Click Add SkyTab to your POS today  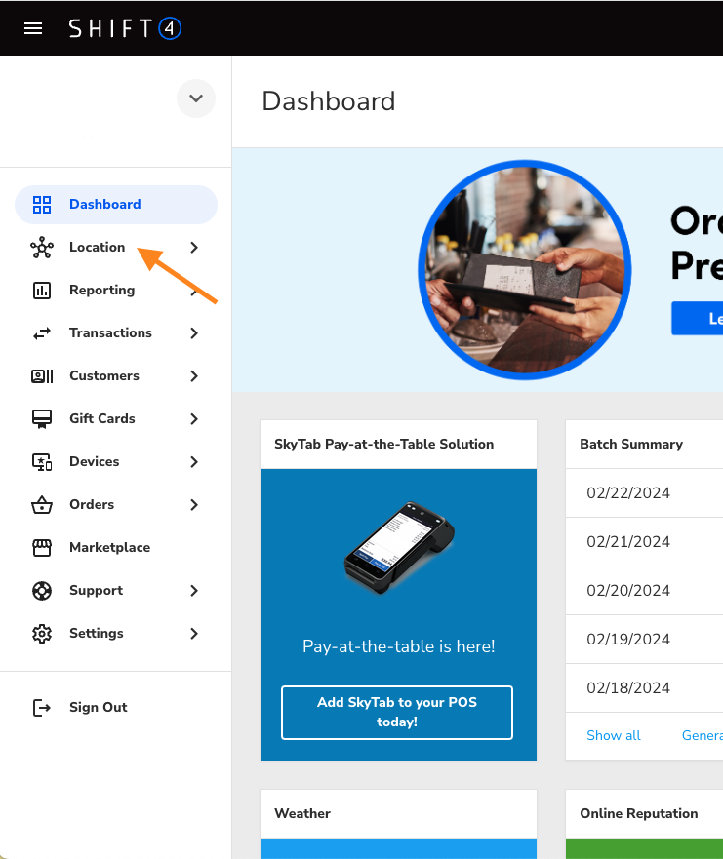(397, 712)
